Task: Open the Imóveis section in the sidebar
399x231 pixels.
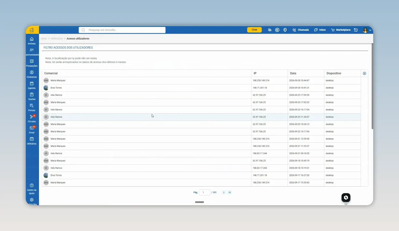Action: [32, 41]
